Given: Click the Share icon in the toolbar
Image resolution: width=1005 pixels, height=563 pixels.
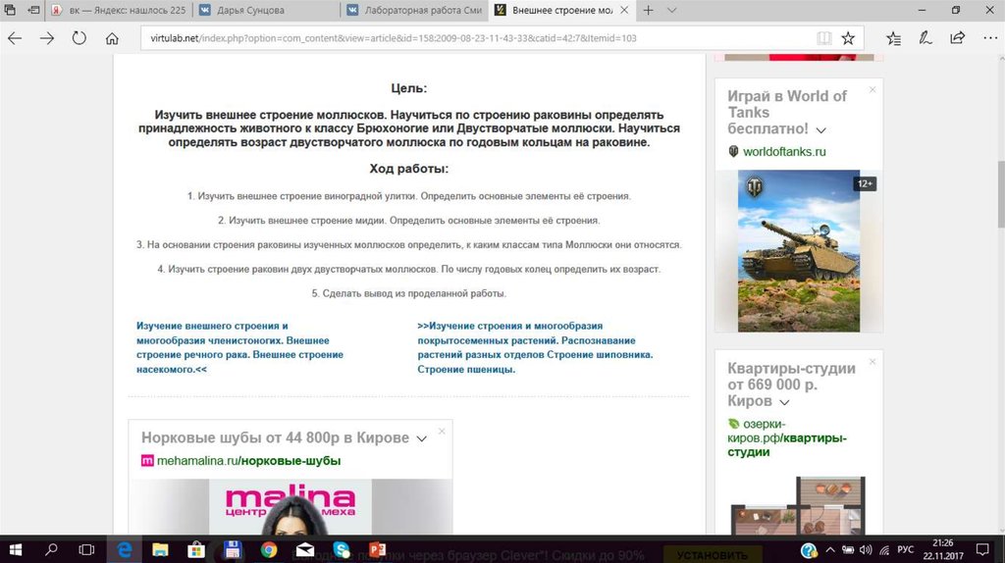Looking at the screenshot, I should (957, 38).
